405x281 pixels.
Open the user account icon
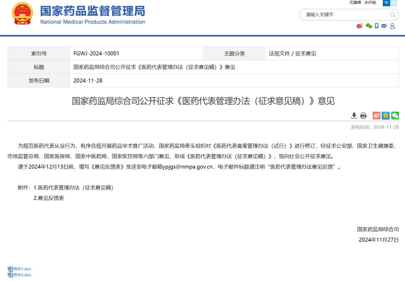tap(393, 26)
